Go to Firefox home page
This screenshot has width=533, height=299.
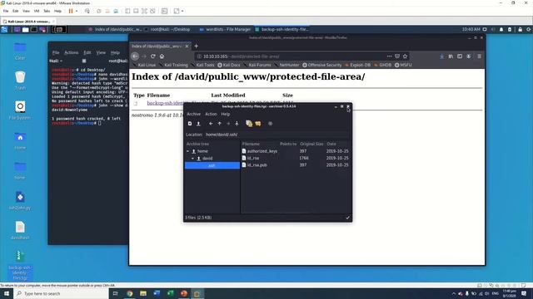[162, 56]
